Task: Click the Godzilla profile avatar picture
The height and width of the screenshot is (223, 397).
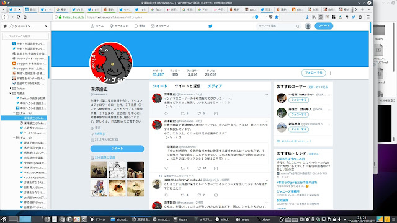Action: pyautogui.click(x=111, y=63)
